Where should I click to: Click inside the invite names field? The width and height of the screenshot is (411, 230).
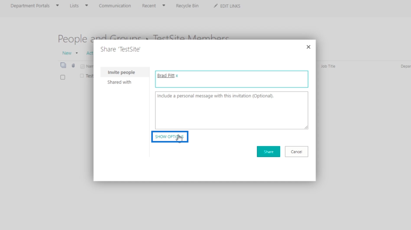pos(231,79)
